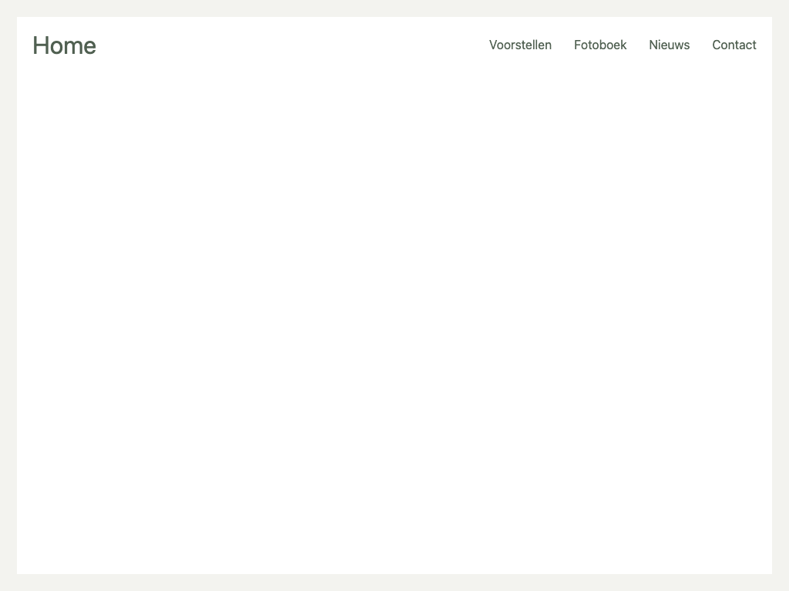The image size is (789, 591).
Task: Activate the first nav item Voorstellen
Action: pyautogui.click(x=520, y=45)
